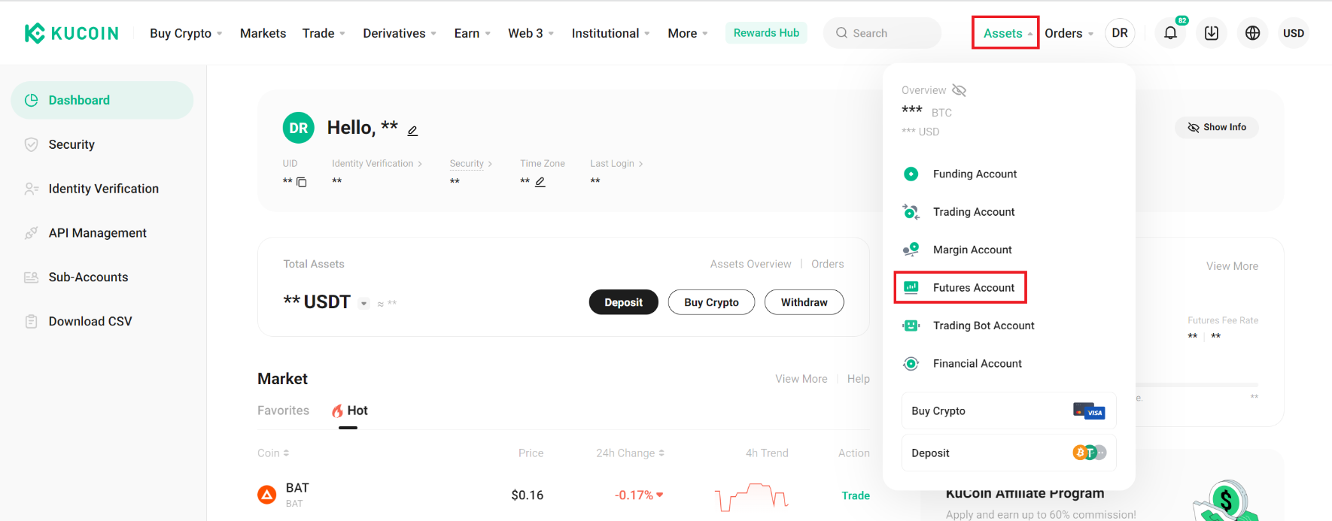Click the Show Info button

pyautogui.click(x=1217, y=127)
